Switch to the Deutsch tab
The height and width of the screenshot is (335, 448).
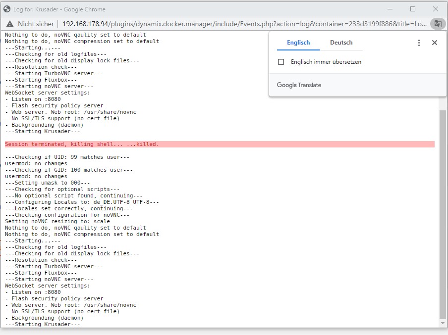[341, 43]
